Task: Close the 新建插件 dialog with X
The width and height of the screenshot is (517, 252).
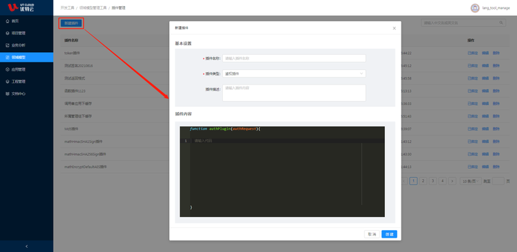Action: pyautogui.click(x=394, y=28)
